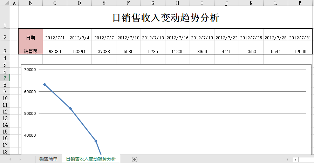The height and width of the screenshot is (163, 314).
Task: Click next sheet navigation arrow
Action: (x=20, y=159)
